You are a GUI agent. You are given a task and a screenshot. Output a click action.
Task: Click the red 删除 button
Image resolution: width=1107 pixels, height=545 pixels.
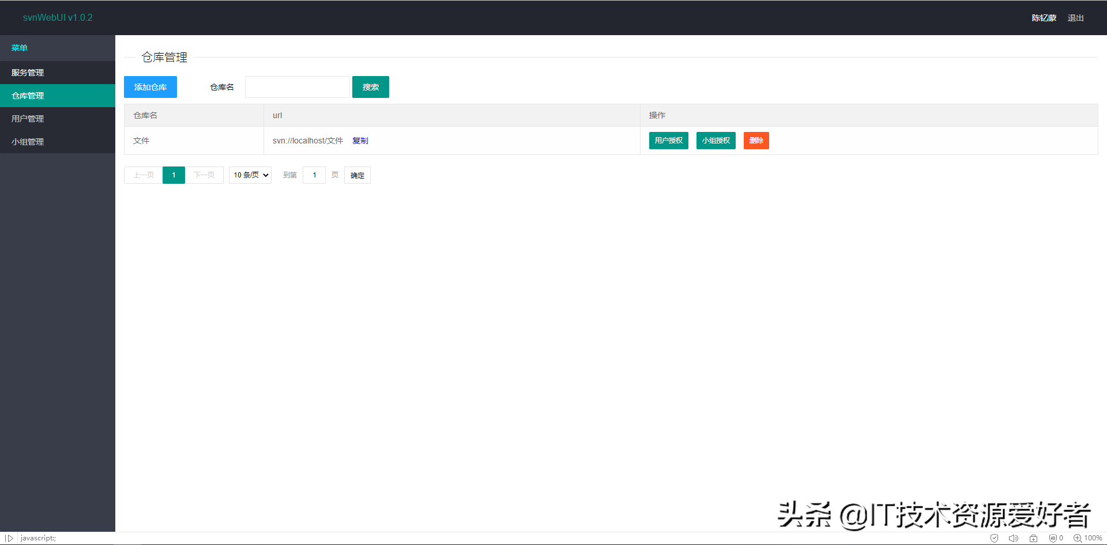tap(756, 140)
